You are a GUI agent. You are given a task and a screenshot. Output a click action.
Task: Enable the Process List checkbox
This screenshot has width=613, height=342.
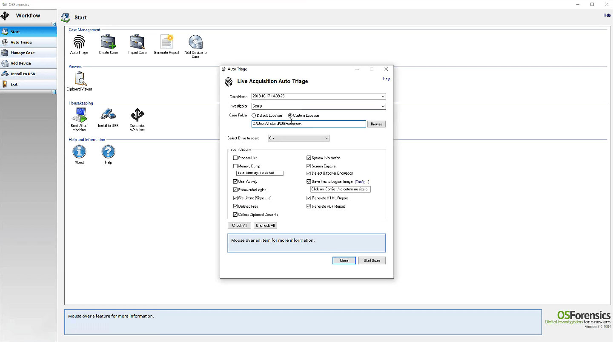[x=235, y=158]
